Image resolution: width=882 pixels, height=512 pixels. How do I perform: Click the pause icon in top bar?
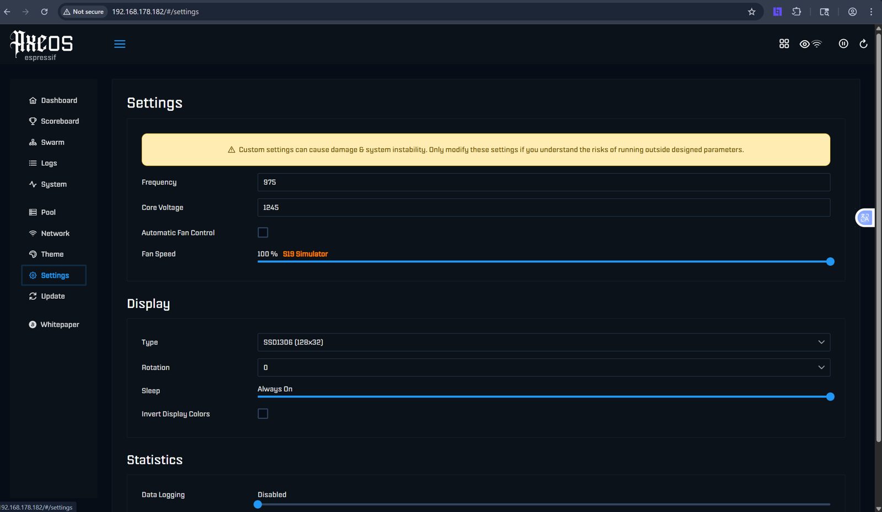843,44
